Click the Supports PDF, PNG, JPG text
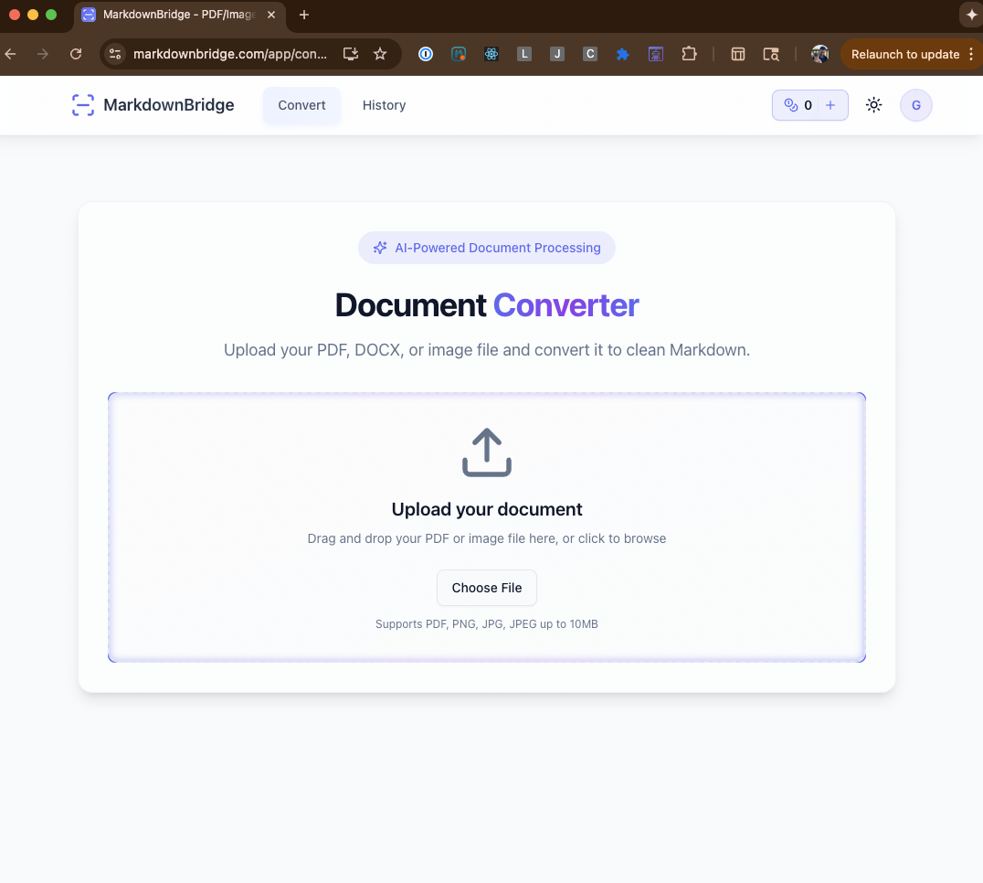983x883 pixels. [x=487, y=624]
